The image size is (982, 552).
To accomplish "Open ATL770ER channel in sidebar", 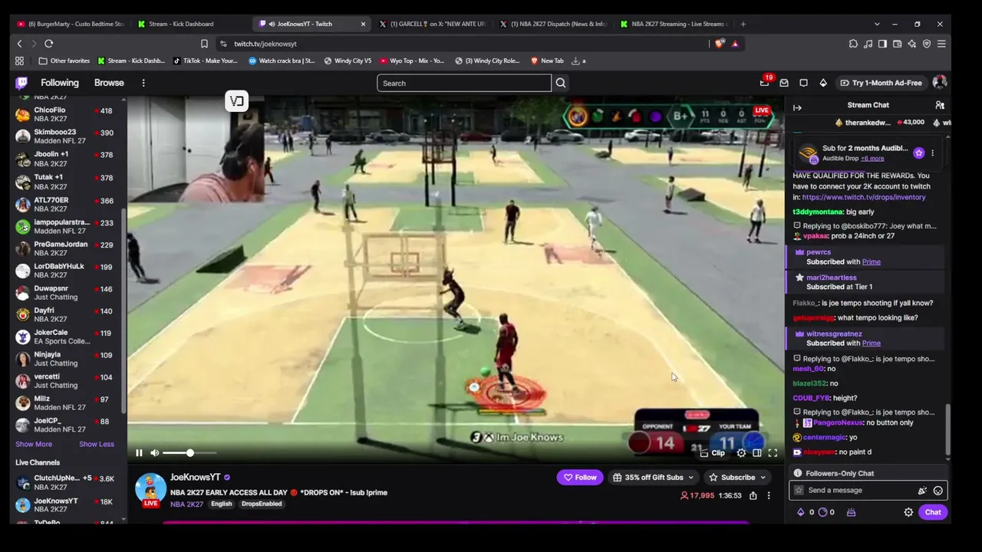I will pyautogui.click(x=64, y=204).
